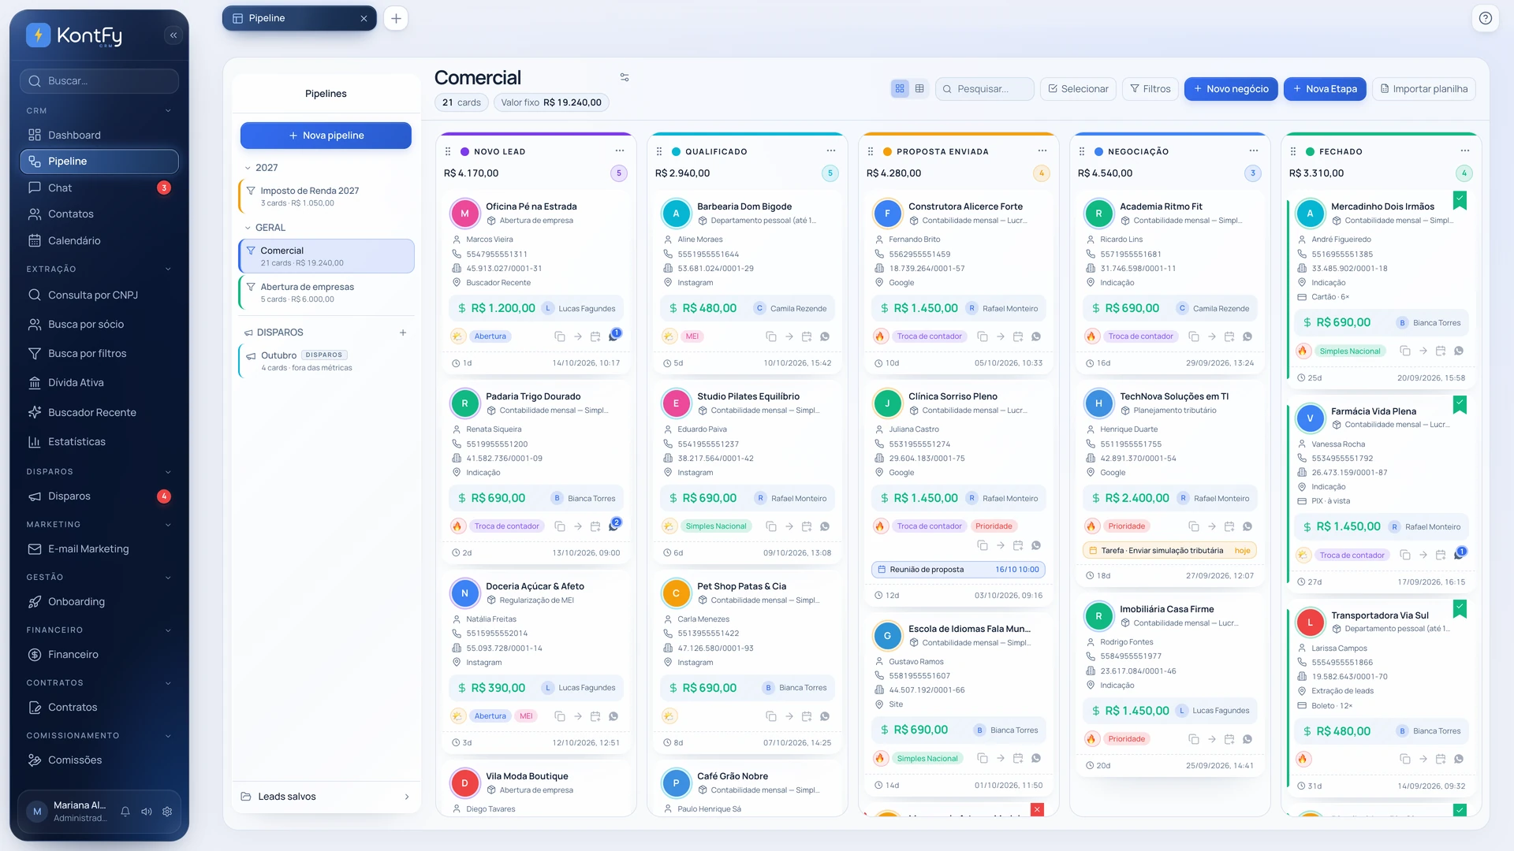The image size is (1514, 851).
Task: Collapse the MARKETING sidebar section
Action: tap(168, 525)
